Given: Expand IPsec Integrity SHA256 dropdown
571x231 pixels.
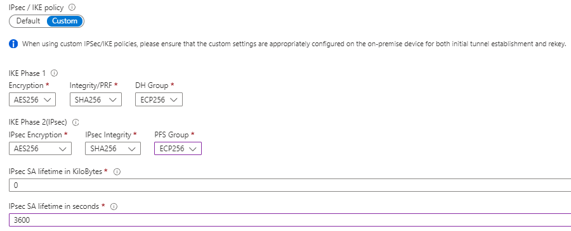Looking at the screenshot, I should pyautogui.click(x=113, y=149).
